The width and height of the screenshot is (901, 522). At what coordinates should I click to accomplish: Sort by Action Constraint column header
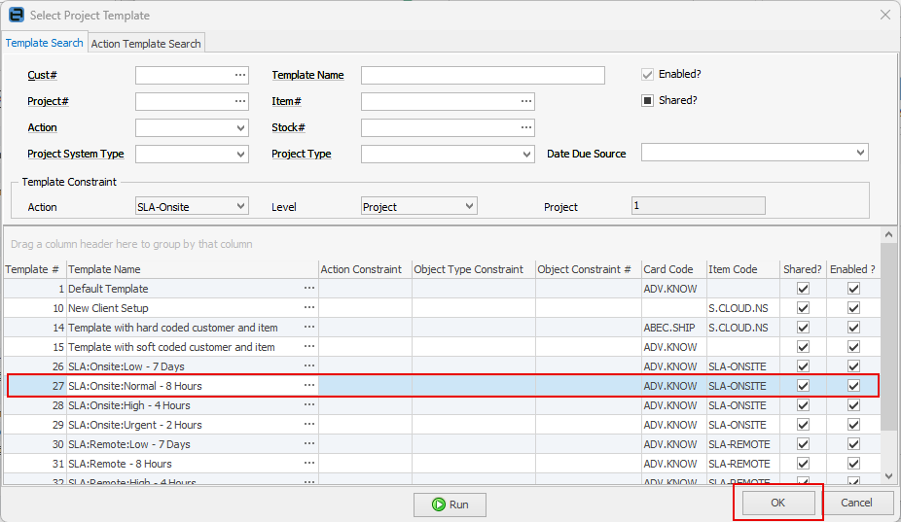366,269
